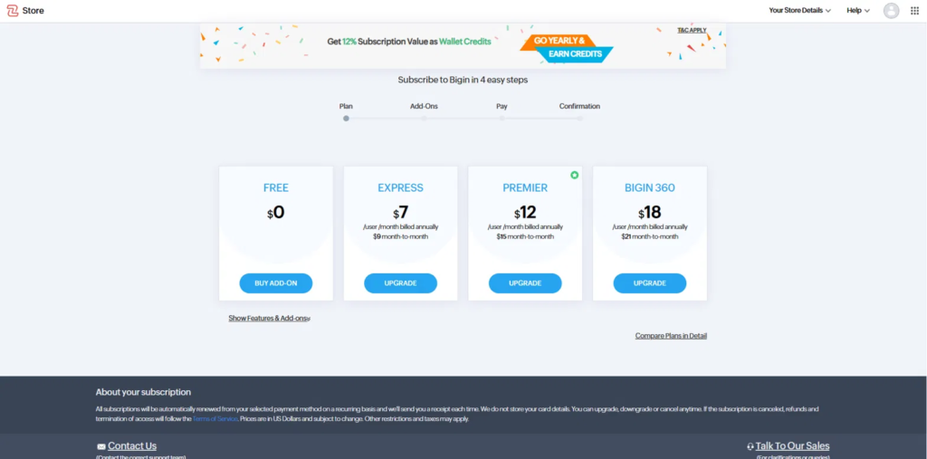
Task: Click the headset icon beside Talk To Our Sales
Action: tap(750, 446)
